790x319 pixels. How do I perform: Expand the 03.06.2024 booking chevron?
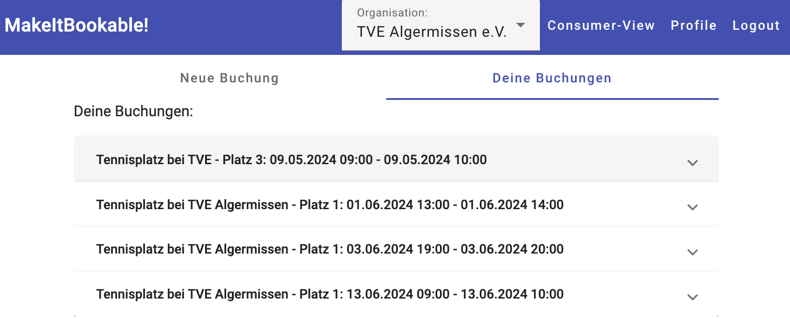(x=692, y=252)
